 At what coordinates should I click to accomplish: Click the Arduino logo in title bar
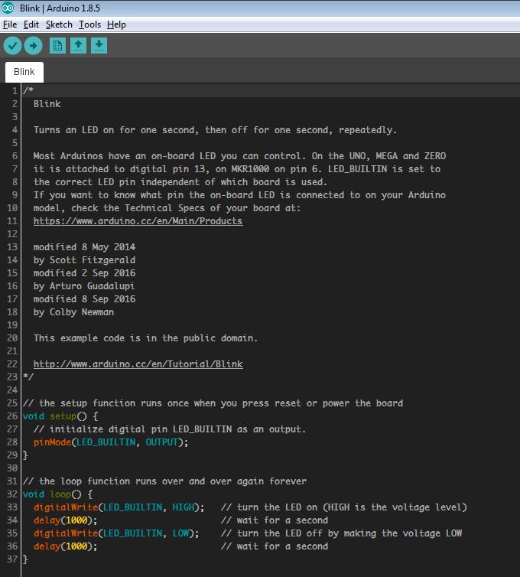click(x=8, y=8)
